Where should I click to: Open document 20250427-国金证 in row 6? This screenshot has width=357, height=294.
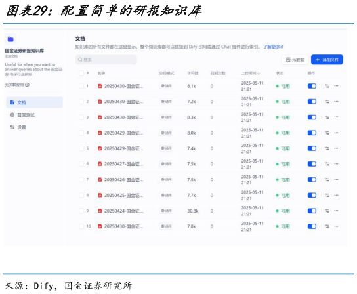(x=123, y=164)
